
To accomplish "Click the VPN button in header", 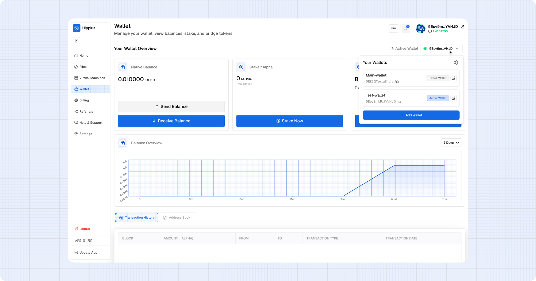I will [x=393, y=28].
